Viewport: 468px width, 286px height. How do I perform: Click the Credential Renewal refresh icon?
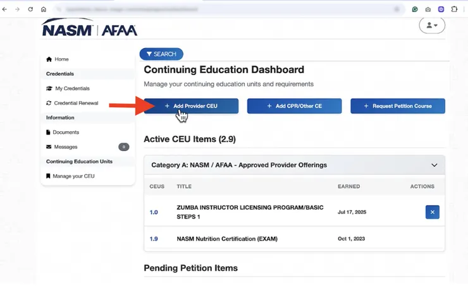tap(49, 103)
